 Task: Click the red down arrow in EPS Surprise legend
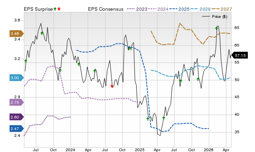point(59,9)
